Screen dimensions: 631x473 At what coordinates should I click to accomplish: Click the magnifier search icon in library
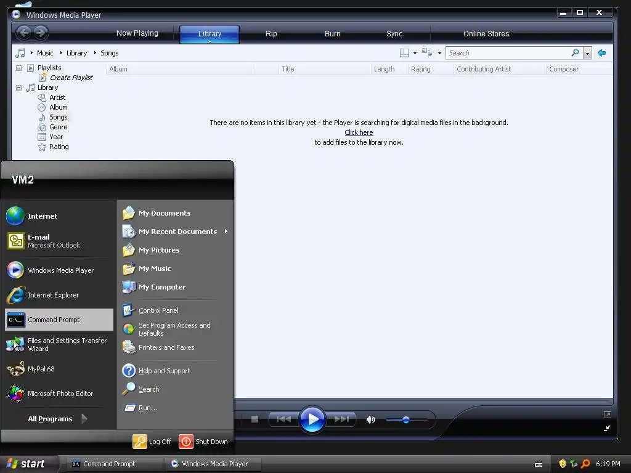point(575,53)
